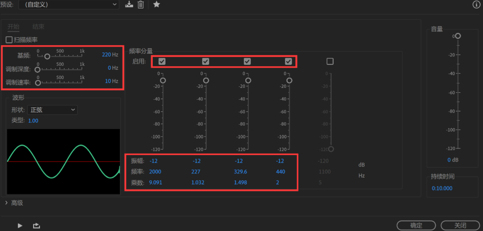This screenshot has height=231, width=483.
Task: Edit the 10 Hz modulation rate value
Action: (108, 81)
